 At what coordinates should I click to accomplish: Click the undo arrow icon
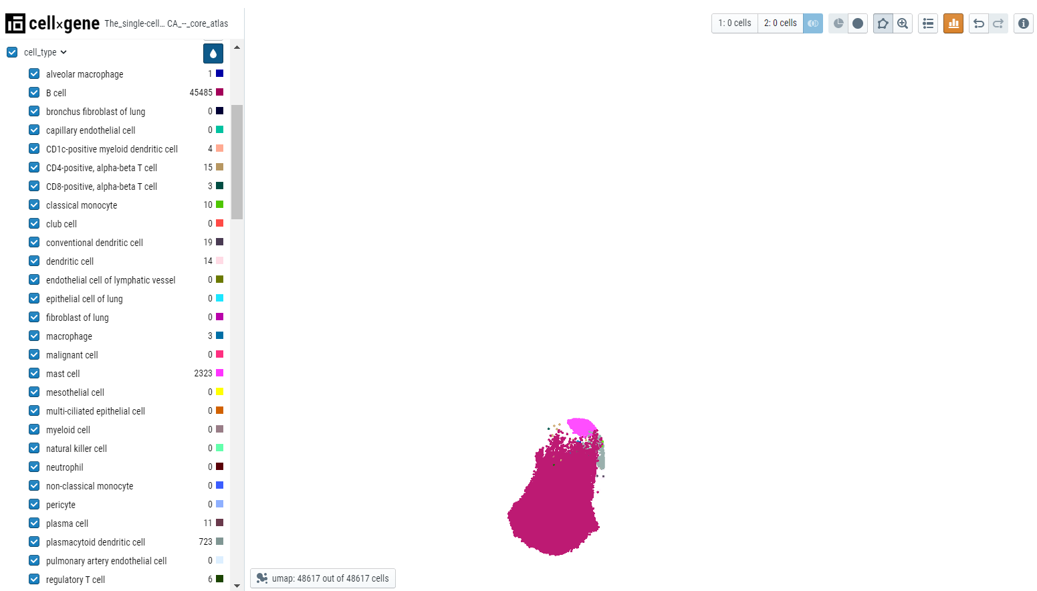[979, 23]
